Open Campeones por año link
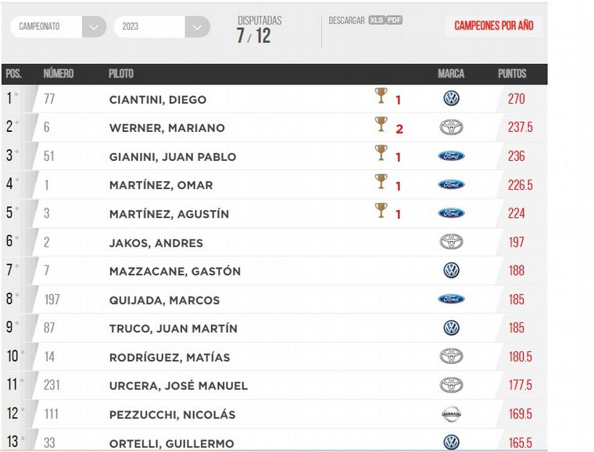Viewport: 594px width, 452px height. pos(494,26)
